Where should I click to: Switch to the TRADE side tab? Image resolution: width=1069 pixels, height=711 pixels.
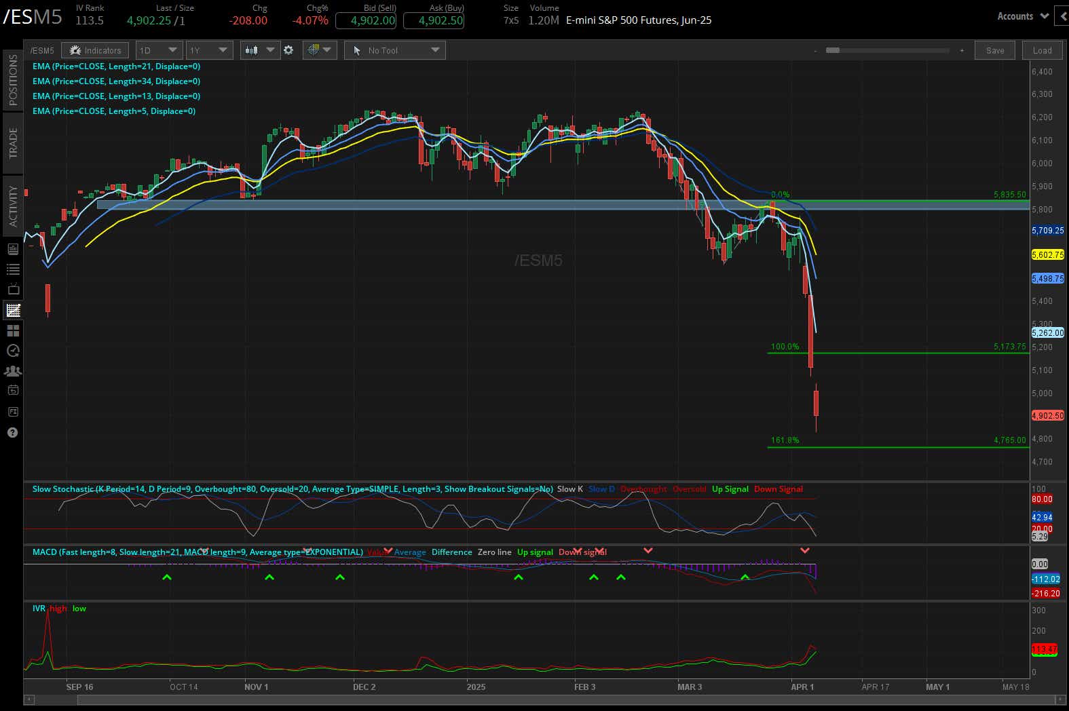pos(12,143)
